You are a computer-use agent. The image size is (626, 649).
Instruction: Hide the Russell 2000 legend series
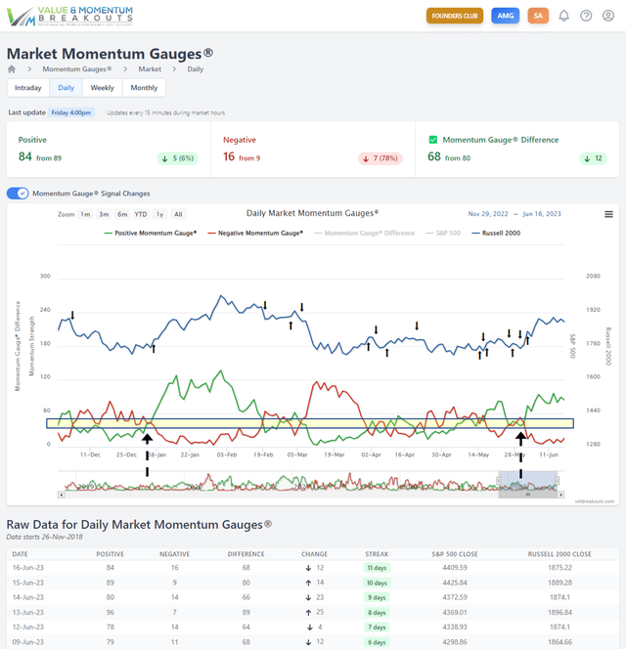pyautogui.click(x=496, y=233)
